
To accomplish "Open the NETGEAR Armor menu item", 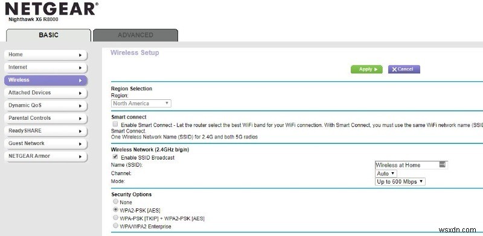I will pos(46,156).
